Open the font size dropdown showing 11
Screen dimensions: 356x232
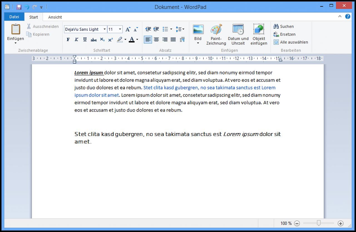click(x=120, y=29)
